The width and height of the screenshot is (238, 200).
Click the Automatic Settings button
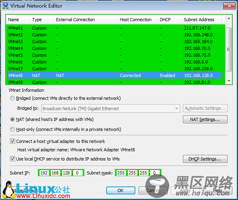[x=205, y=108]
